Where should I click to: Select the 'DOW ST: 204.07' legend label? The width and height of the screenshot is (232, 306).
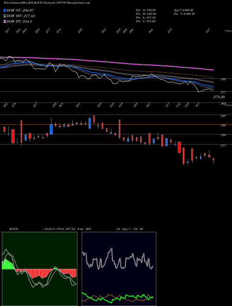pos(20,10)
